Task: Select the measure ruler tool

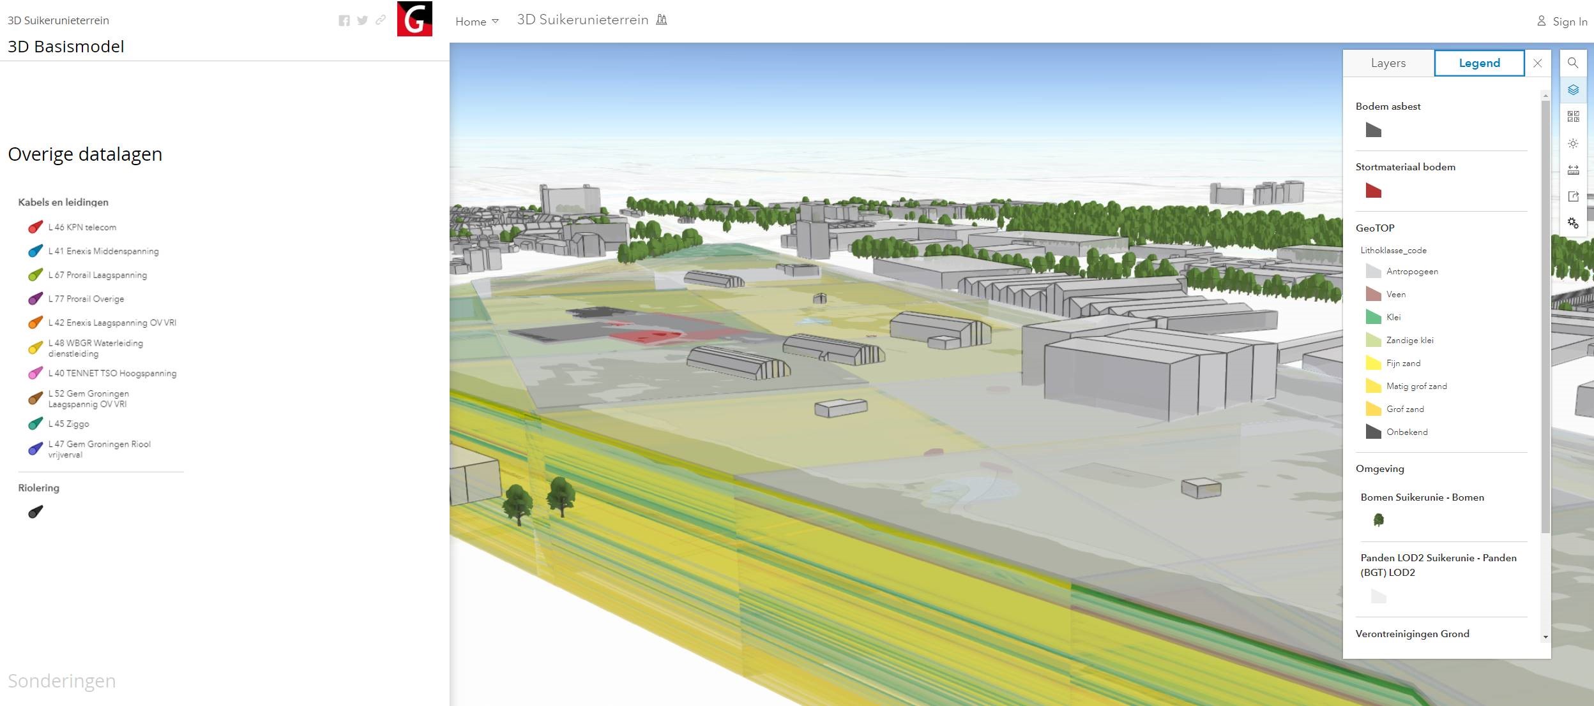Action: coord(1573,170)
